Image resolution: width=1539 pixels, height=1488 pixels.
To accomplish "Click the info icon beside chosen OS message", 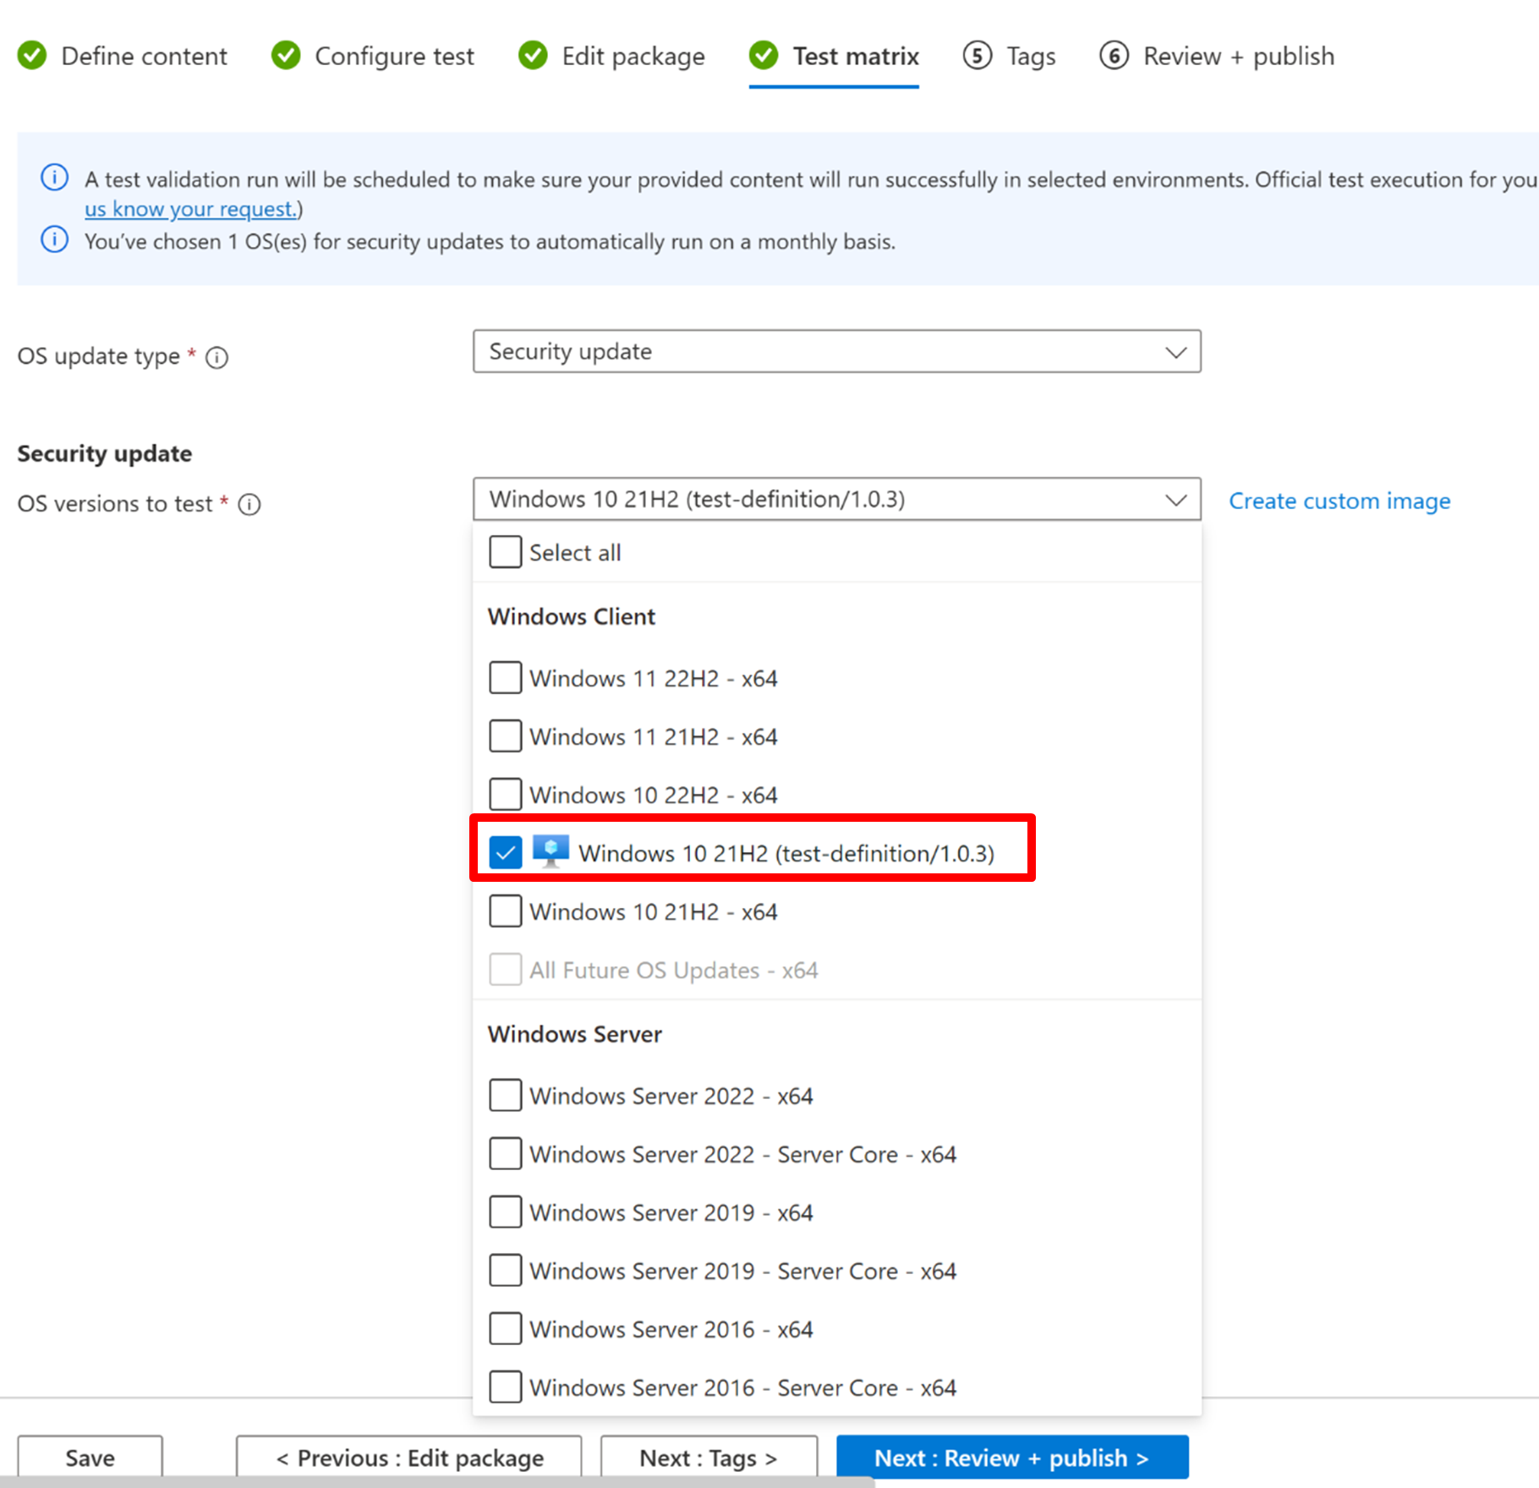I will [55, 240].
